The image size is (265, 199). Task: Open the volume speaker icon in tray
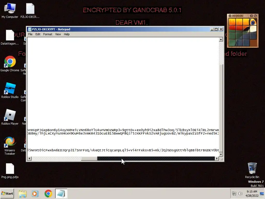(x=240, y=194)
